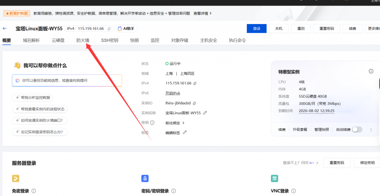Click the info icon next to 密钥
This screenshot has width=380, height=196.
[x=152, y=123]
